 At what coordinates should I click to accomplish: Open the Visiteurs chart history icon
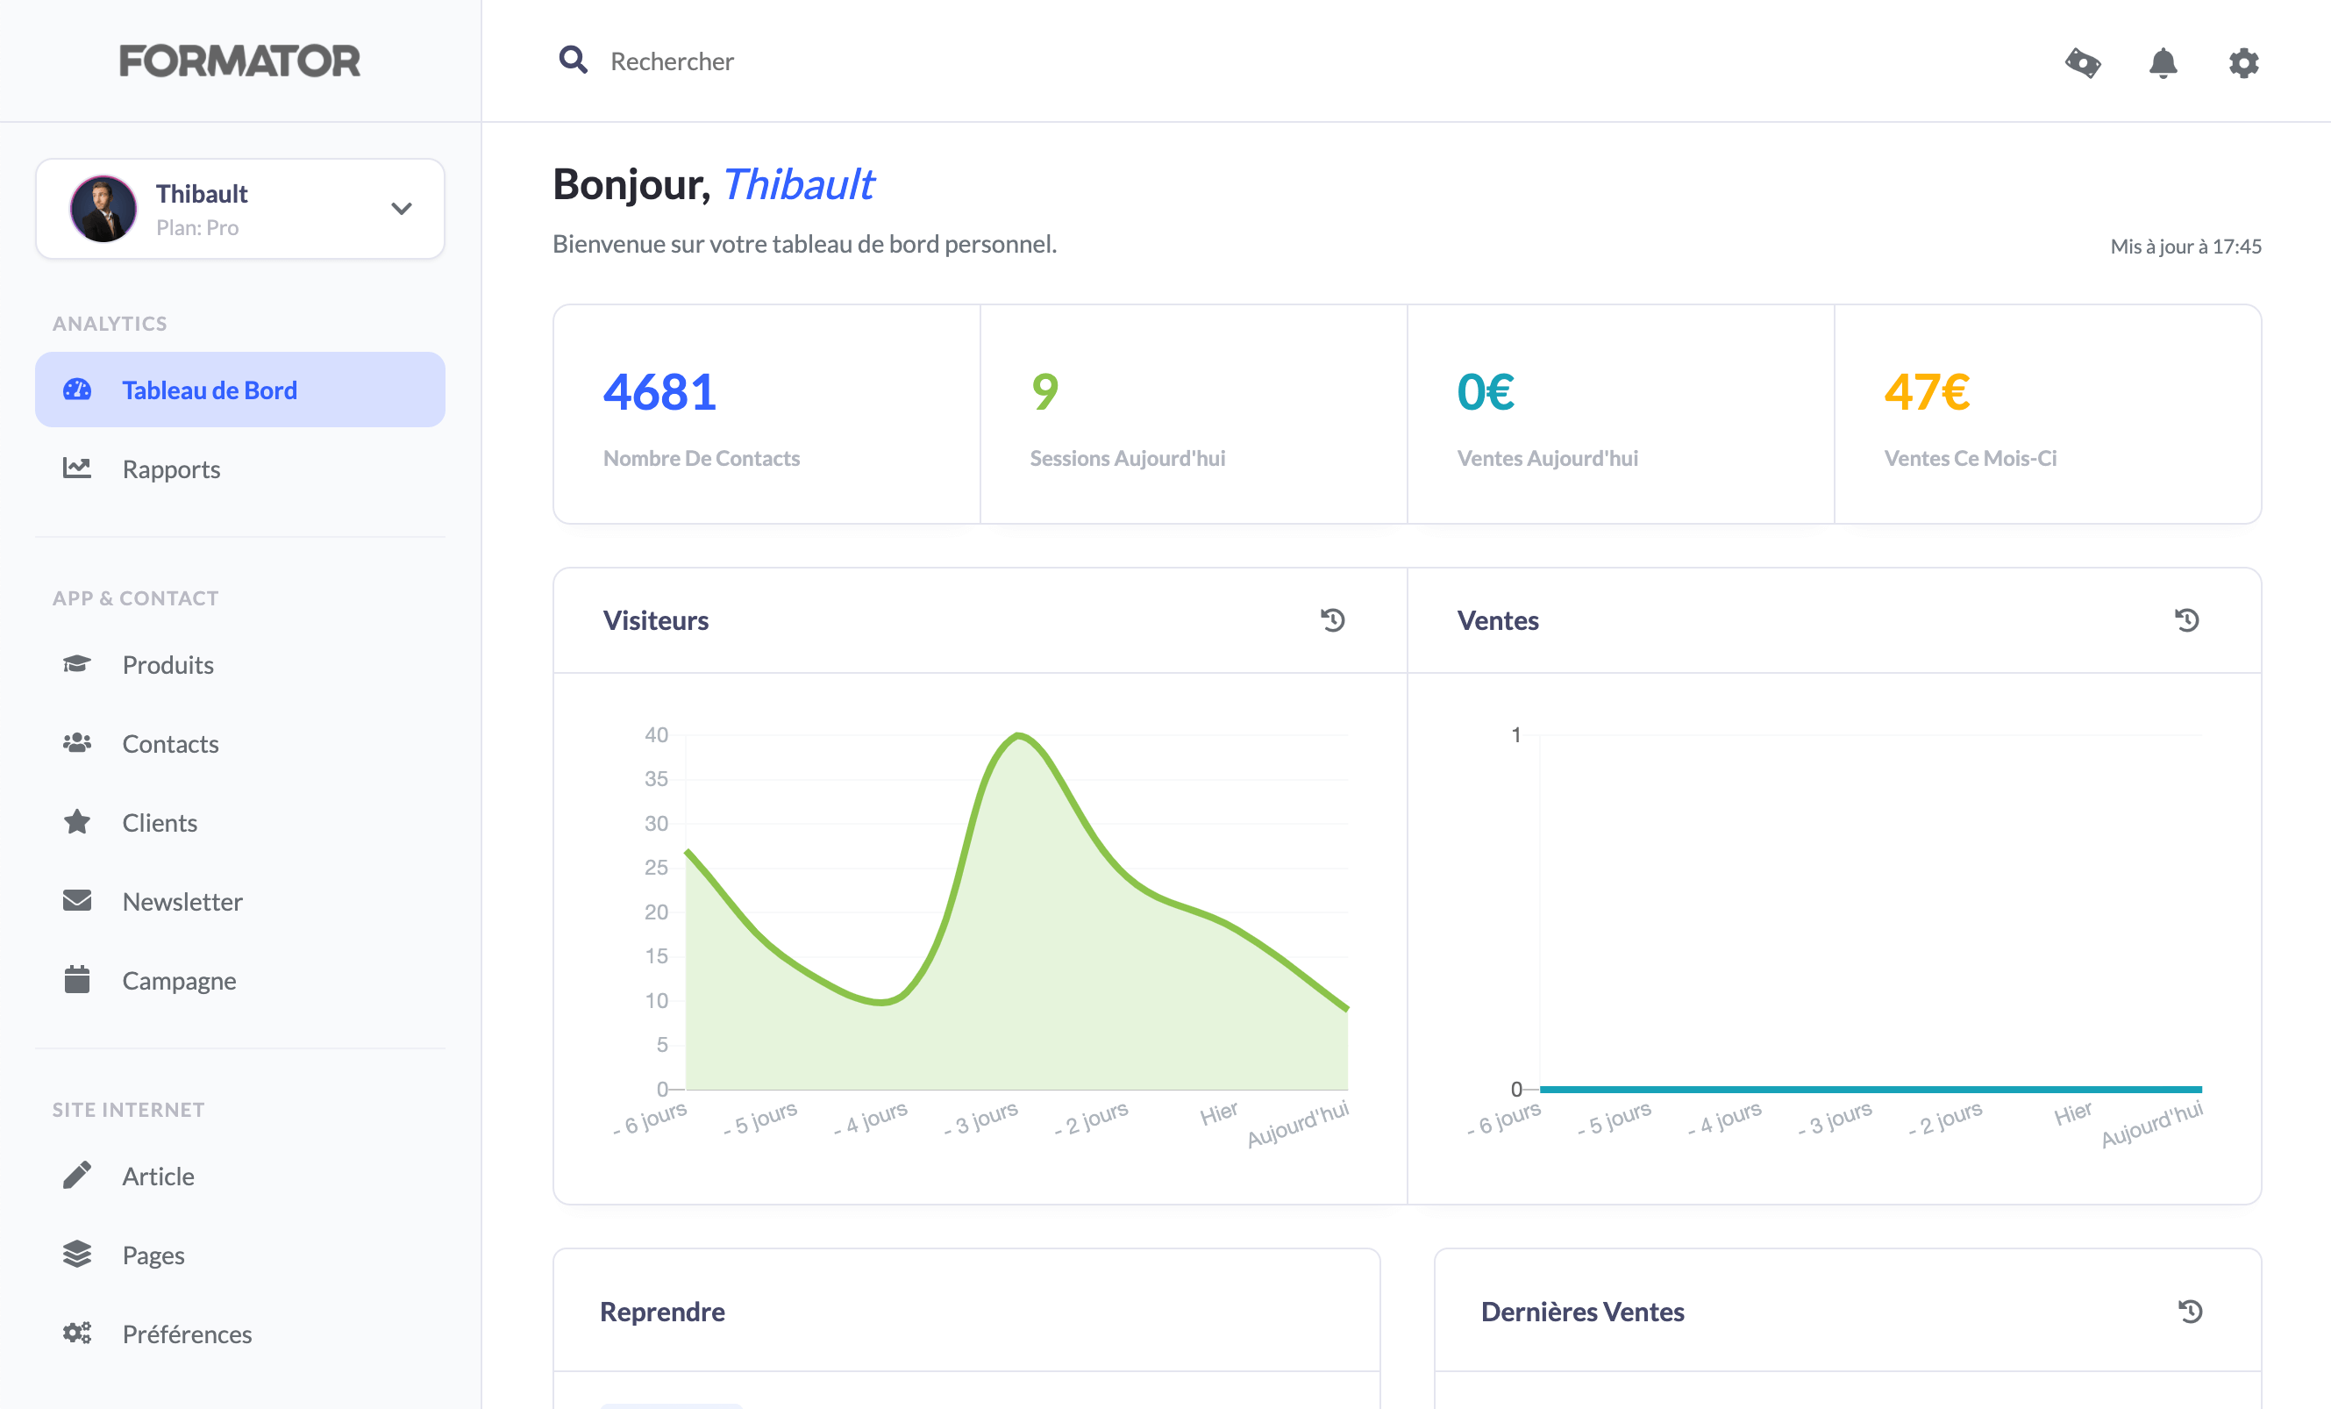click(1334, 619)
